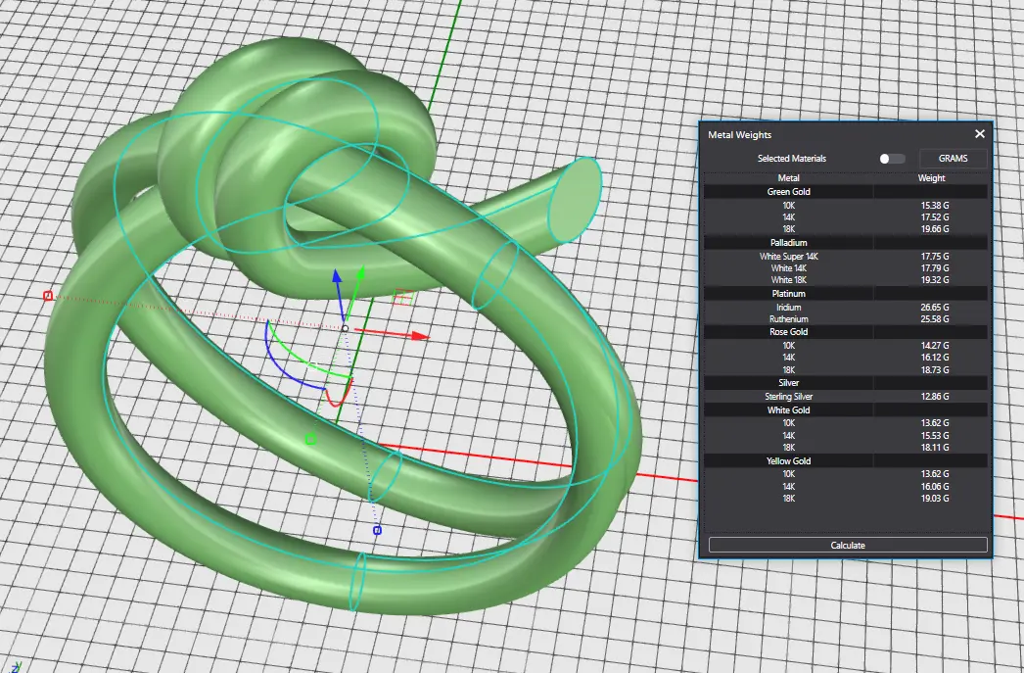Click the green Y-axis gumball arrow

pos(360,276)
